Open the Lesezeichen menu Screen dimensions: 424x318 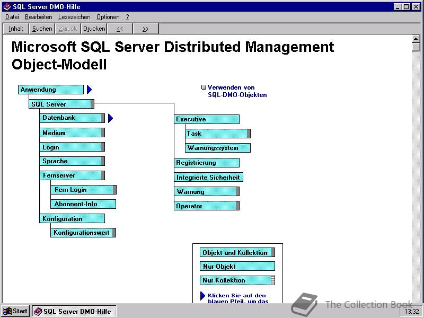74,17
